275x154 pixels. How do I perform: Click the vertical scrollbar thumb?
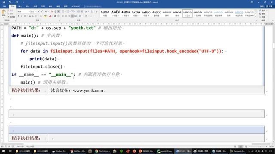(274, 45)
